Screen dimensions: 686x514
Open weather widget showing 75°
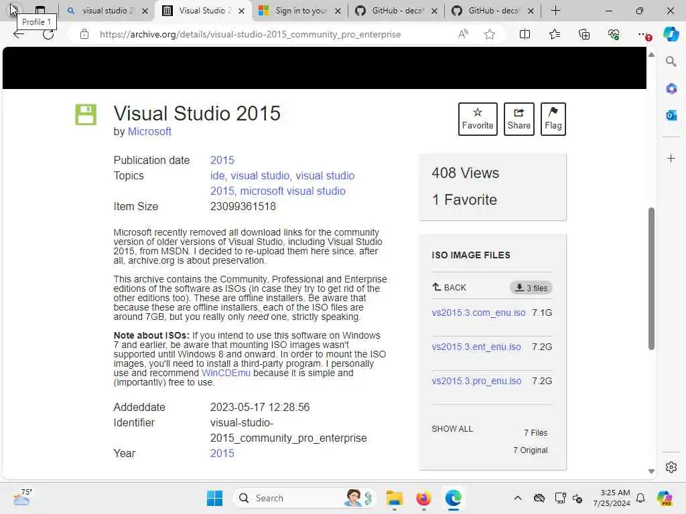(23, 497)
